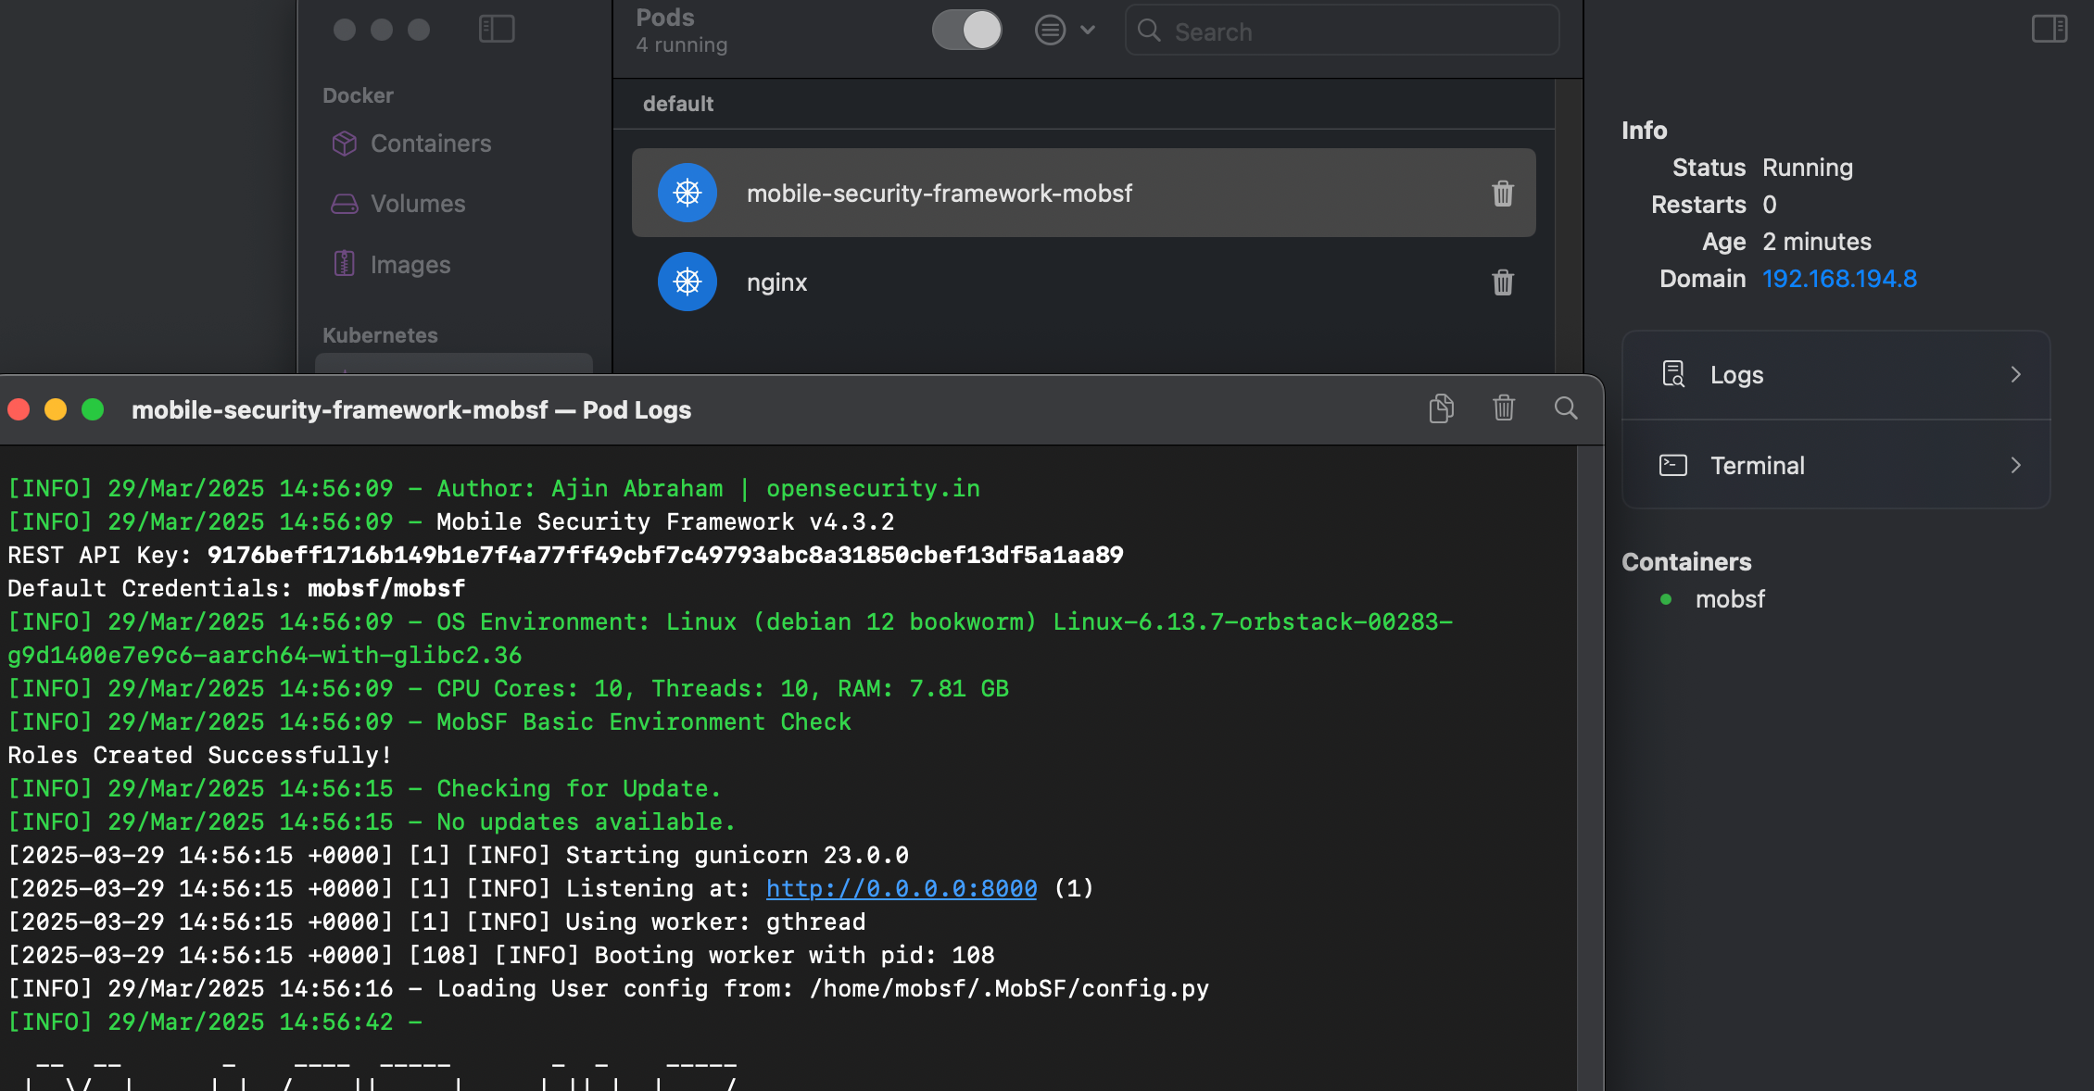The width and height of the screenshot is (2094, 1091).
Task: Click the Terminal prompt icon in Info panel
Action: point(1673,465)
